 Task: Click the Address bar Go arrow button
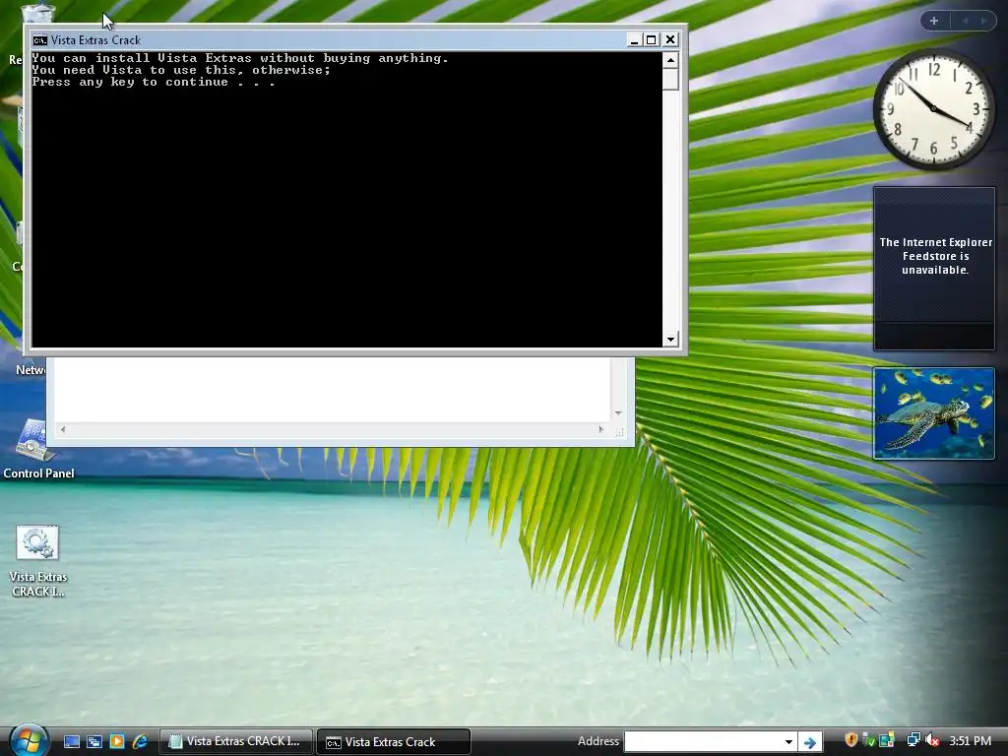(810, 742)
